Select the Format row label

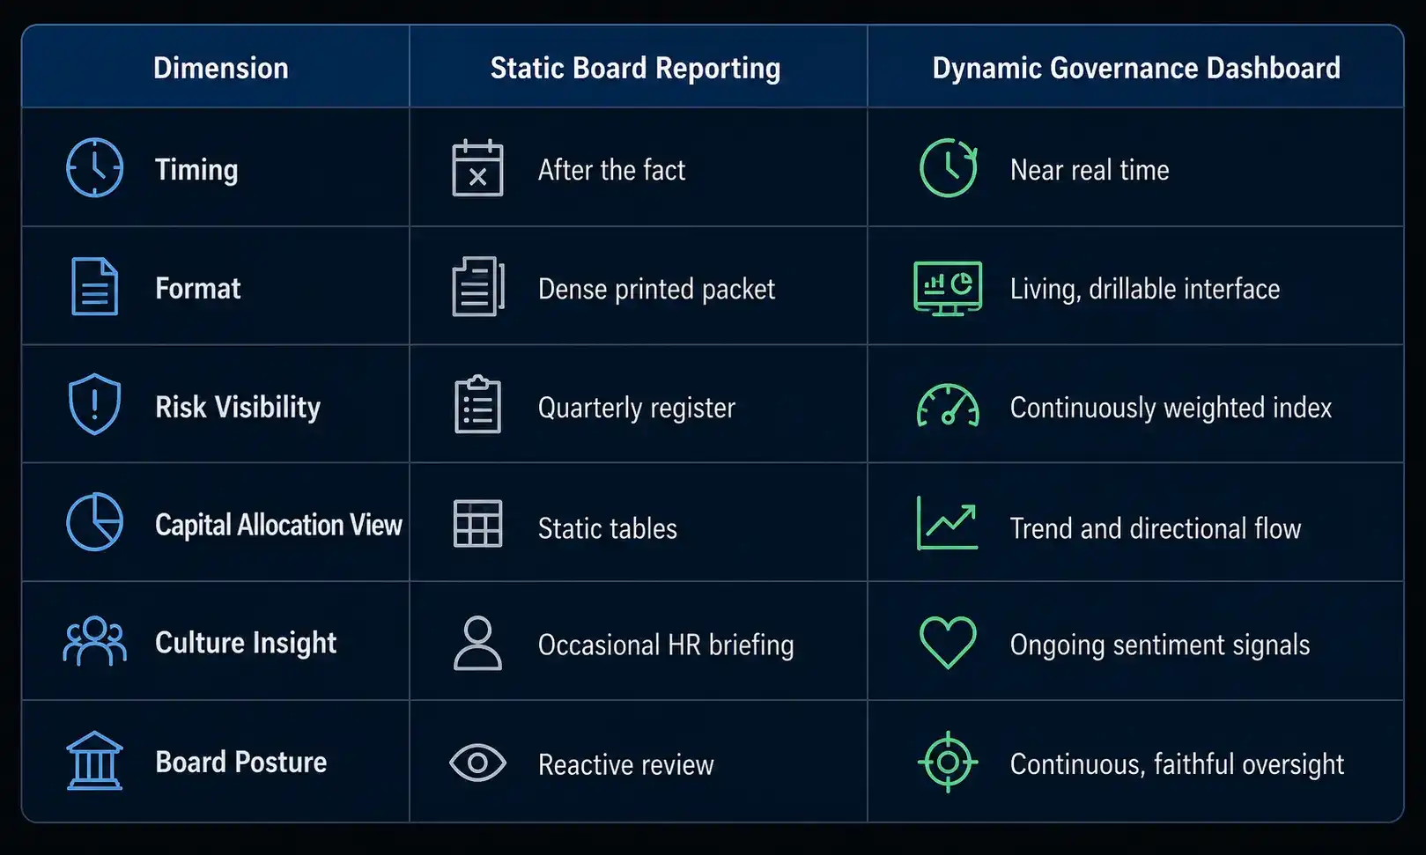tap(197, 288)
